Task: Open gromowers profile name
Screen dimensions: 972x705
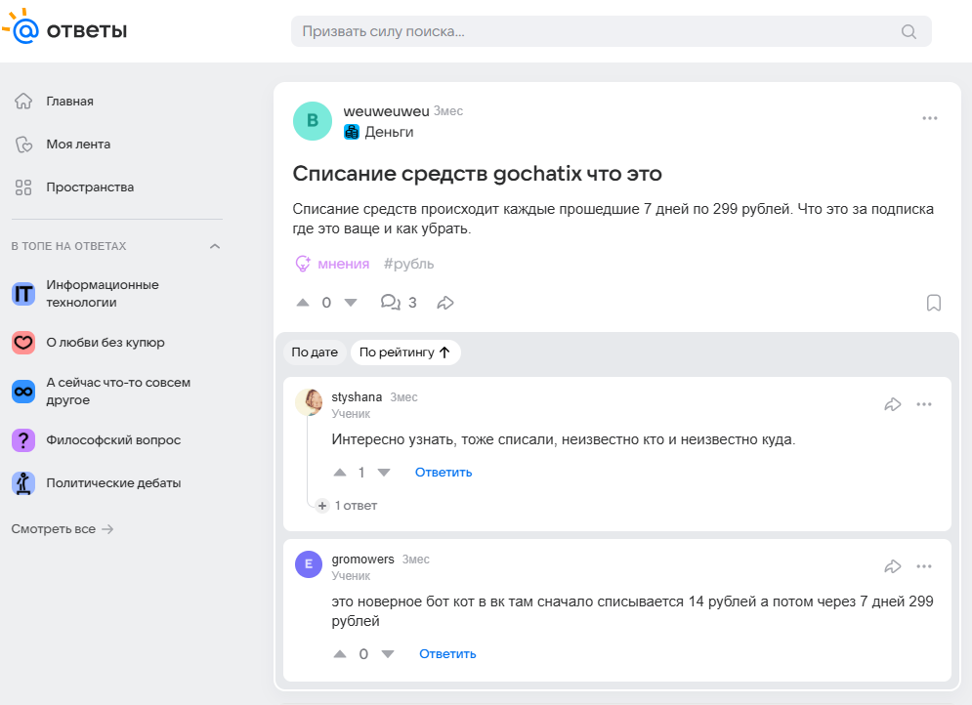Action: click(x=362, y=560)
